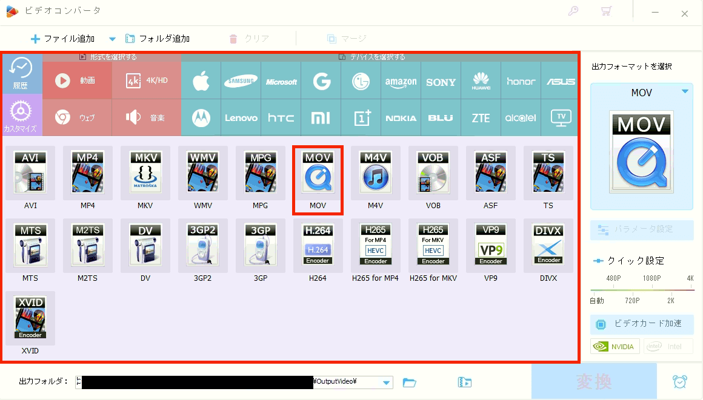Open BLU device presets
The height and width of the screenshot is (400, 703).
click(x=441, y=118)
